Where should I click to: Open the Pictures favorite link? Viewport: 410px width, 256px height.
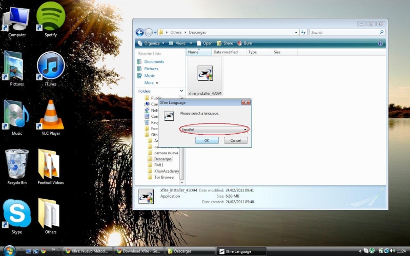click(x=148, y=69)
